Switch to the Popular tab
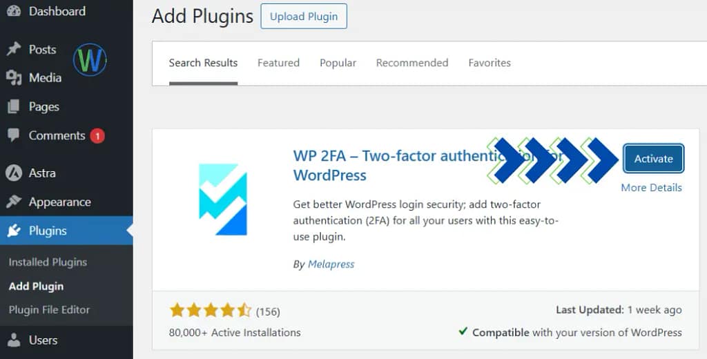The image size is (707, 359). coord(338,63)
